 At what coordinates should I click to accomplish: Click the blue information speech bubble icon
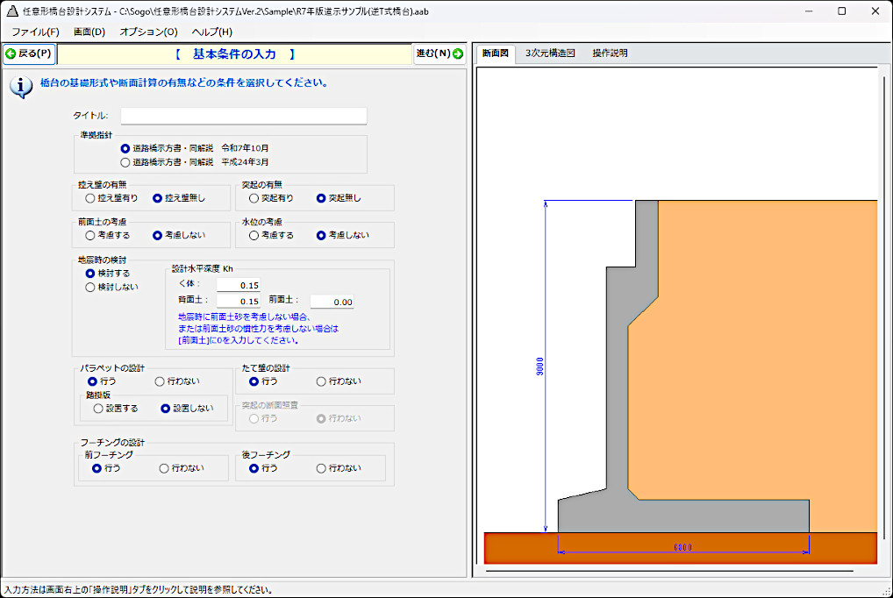[x=21, y=87]
